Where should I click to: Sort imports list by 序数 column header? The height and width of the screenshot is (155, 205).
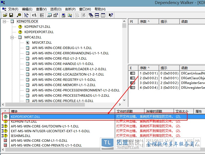[149, 21]
